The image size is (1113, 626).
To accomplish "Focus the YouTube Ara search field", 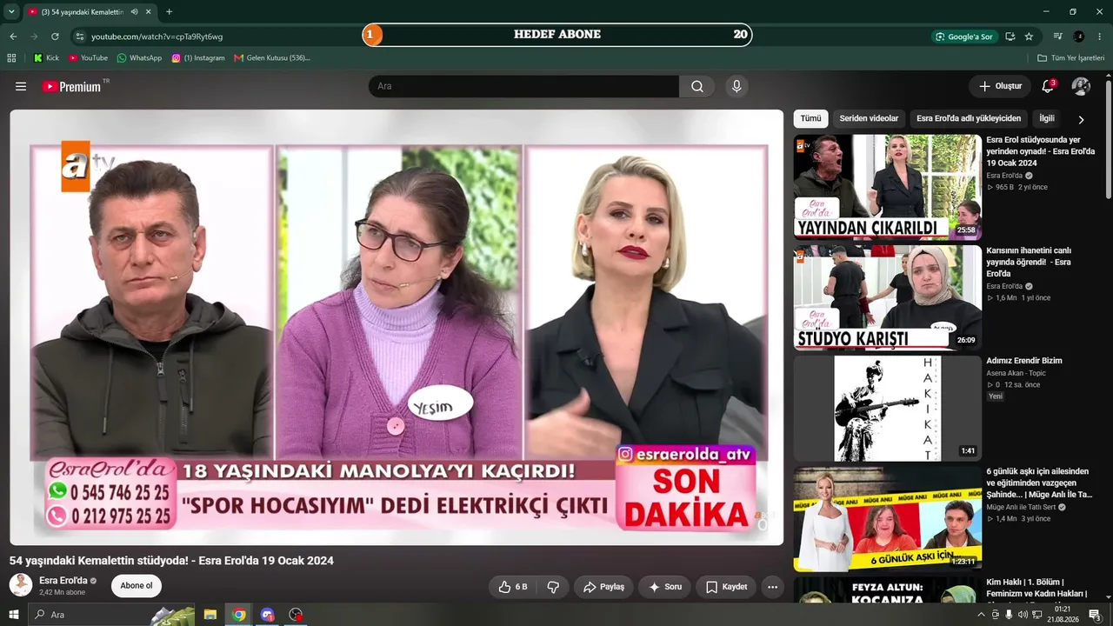I will [524, 87].
